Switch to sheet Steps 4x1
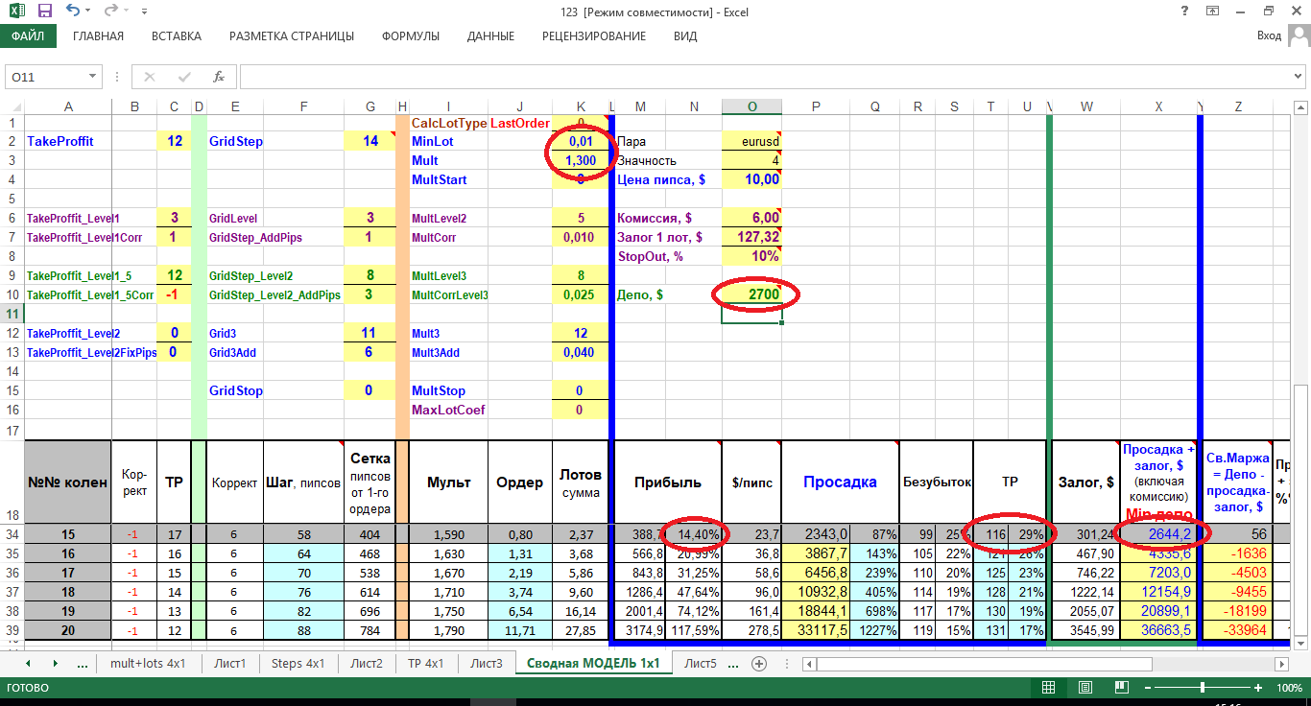Screen dimensions: 1311x706 point(299,663)
